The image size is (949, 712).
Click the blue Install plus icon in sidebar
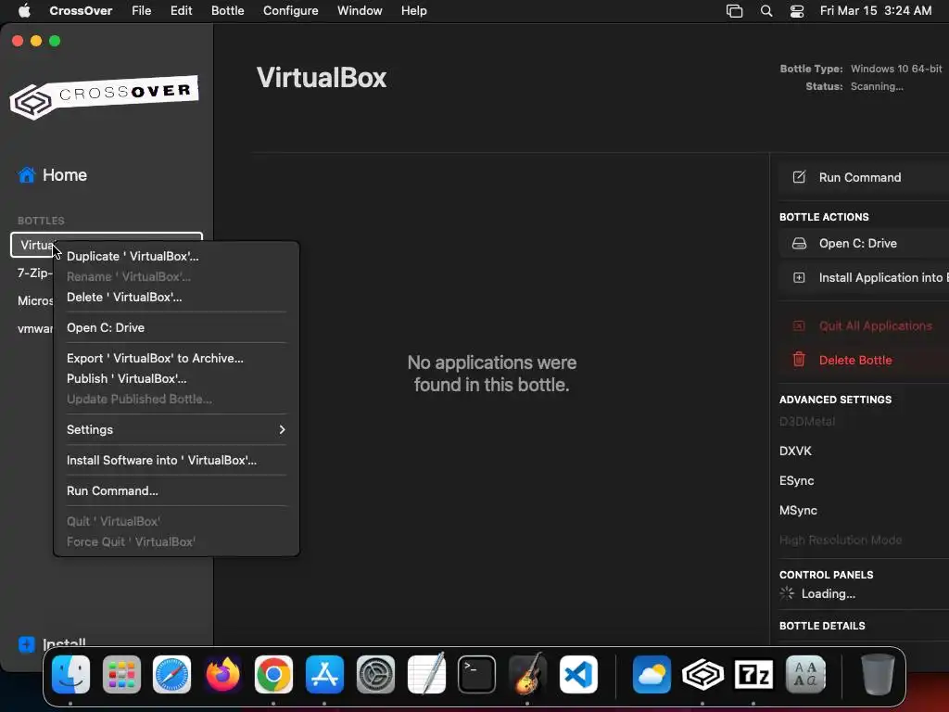[27, 644]
